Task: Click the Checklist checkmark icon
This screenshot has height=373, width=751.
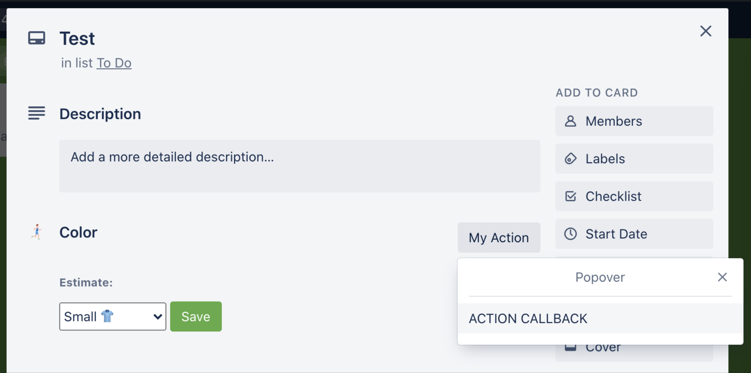Action: (570, 196)
